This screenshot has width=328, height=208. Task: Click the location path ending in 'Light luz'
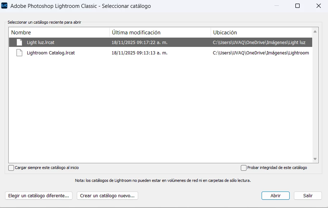(259, 43)
